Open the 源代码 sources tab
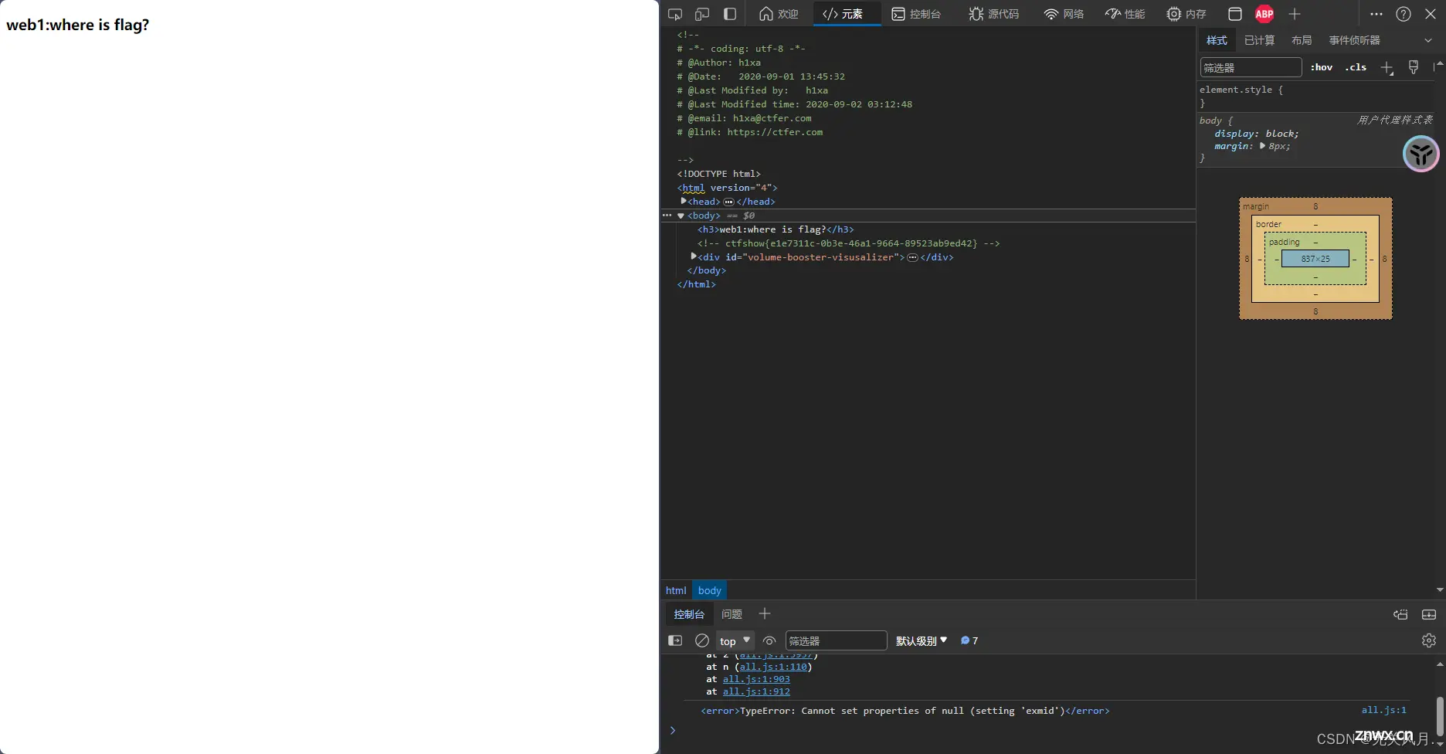The image size is (1446, 754). coord(994,14)
